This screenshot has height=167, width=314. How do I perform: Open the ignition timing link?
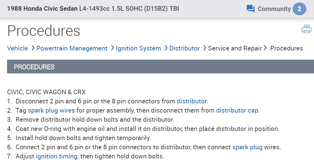click(x=57, y=156)
